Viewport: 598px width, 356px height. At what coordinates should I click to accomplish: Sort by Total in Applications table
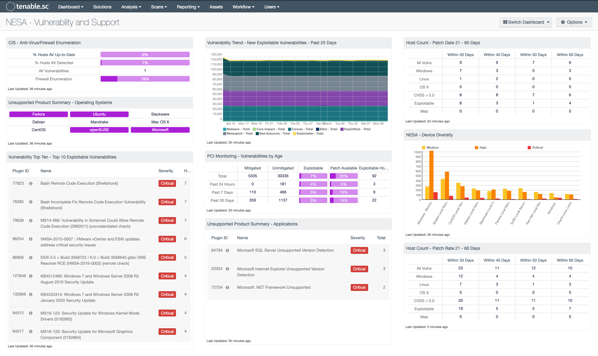point(381,238)
